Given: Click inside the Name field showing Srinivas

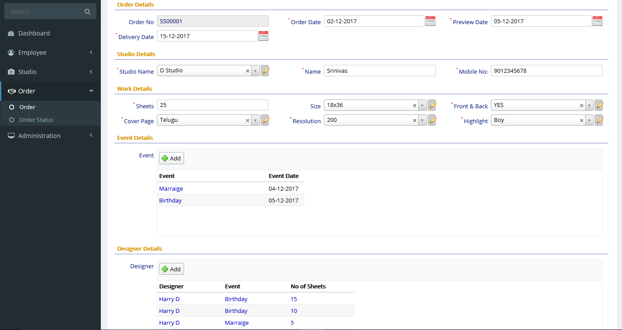Looking at the screenshot, I should pos(380,71).
